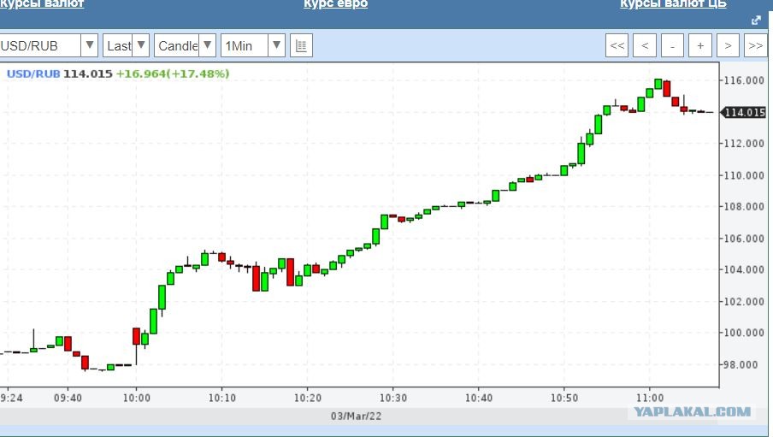Click the 108.000 price axis label
The image size is (773, 437).
pyautogui.click(x=744, y=207)
